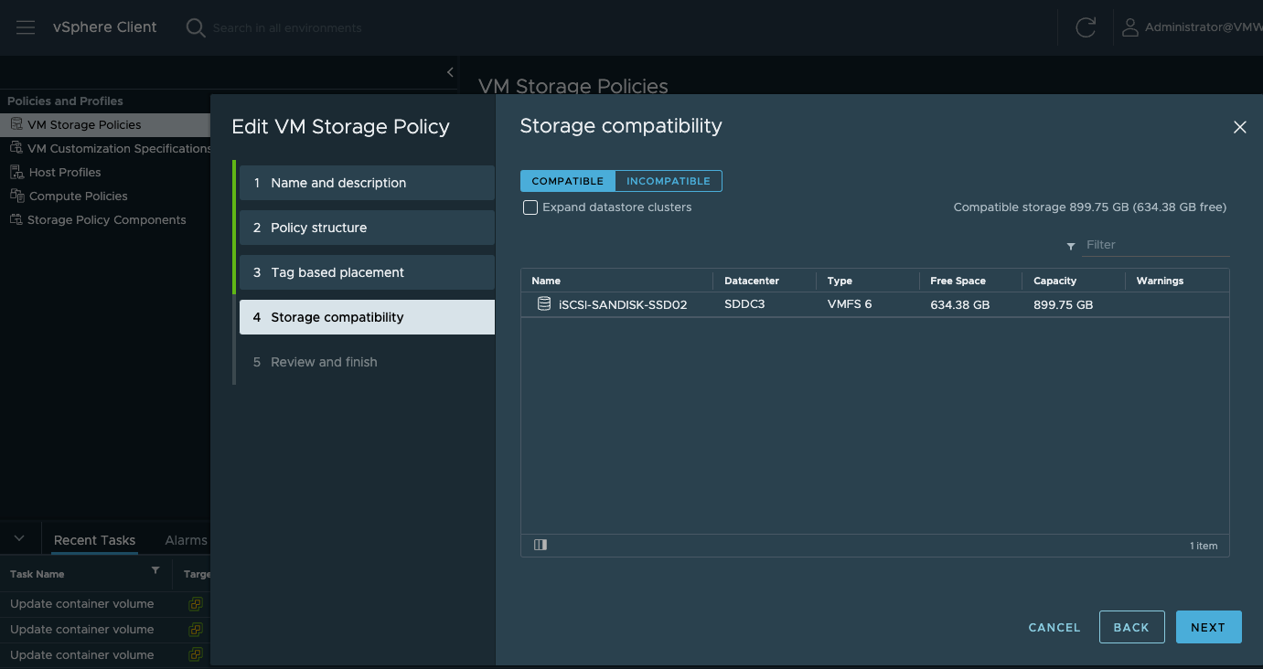Switch to the Recent Tasks tab

coord(94,540)
